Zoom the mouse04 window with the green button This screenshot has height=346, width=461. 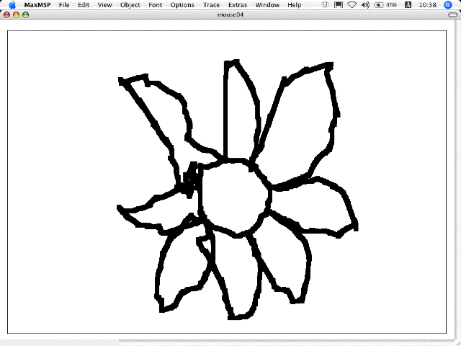(x=26, y=14)
